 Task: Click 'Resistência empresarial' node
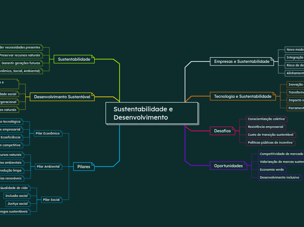(x=266, y=127)
